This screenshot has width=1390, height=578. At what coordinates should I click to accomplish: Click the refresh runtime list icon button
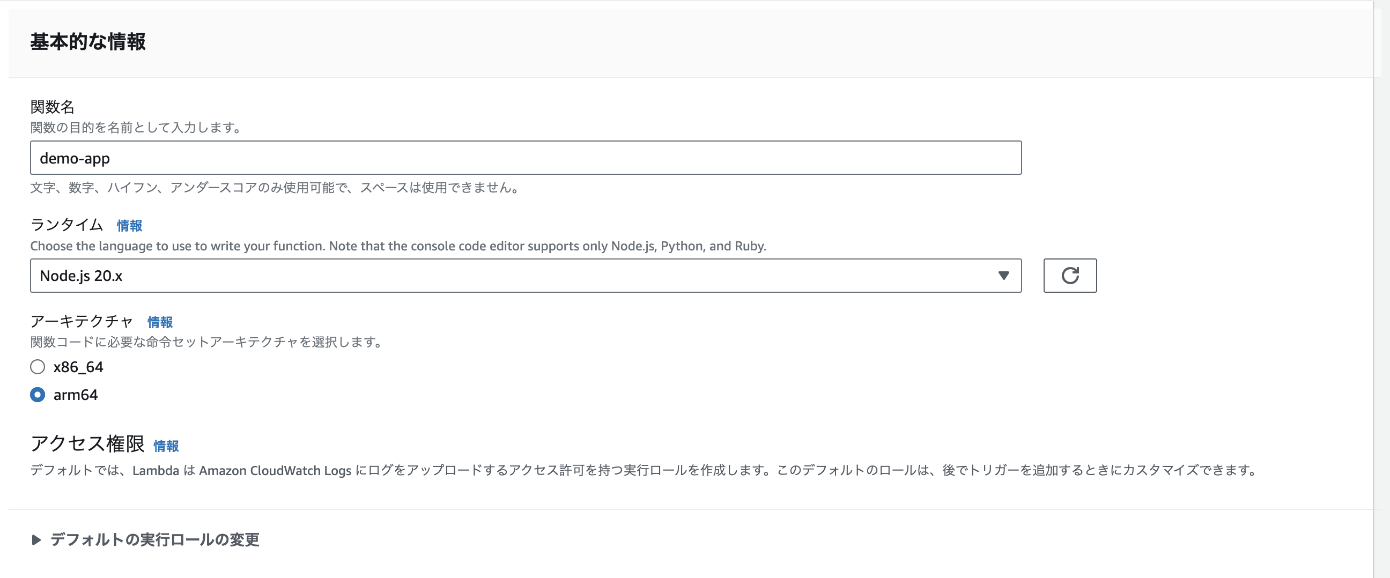pos(1069,276)
